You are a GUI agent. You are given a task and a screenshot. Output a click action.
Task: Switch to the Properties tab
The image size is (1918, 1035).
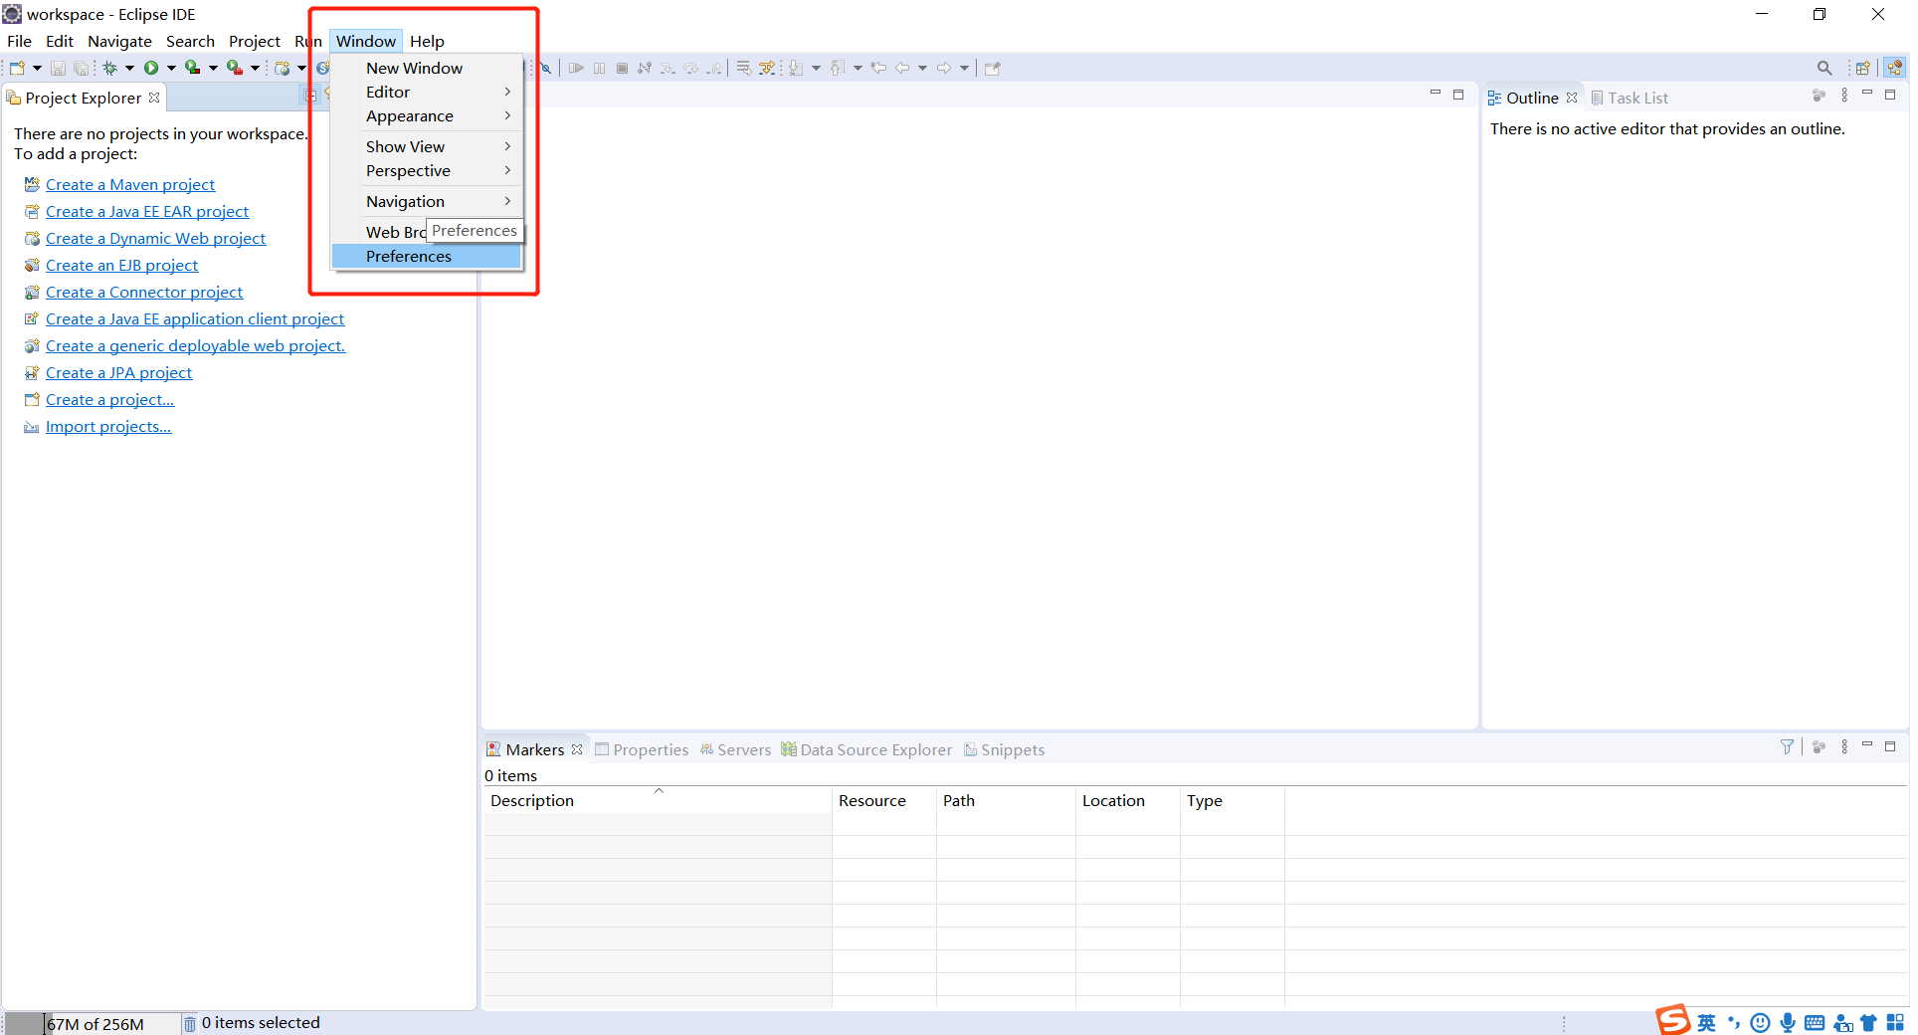(x=642, y=749)
